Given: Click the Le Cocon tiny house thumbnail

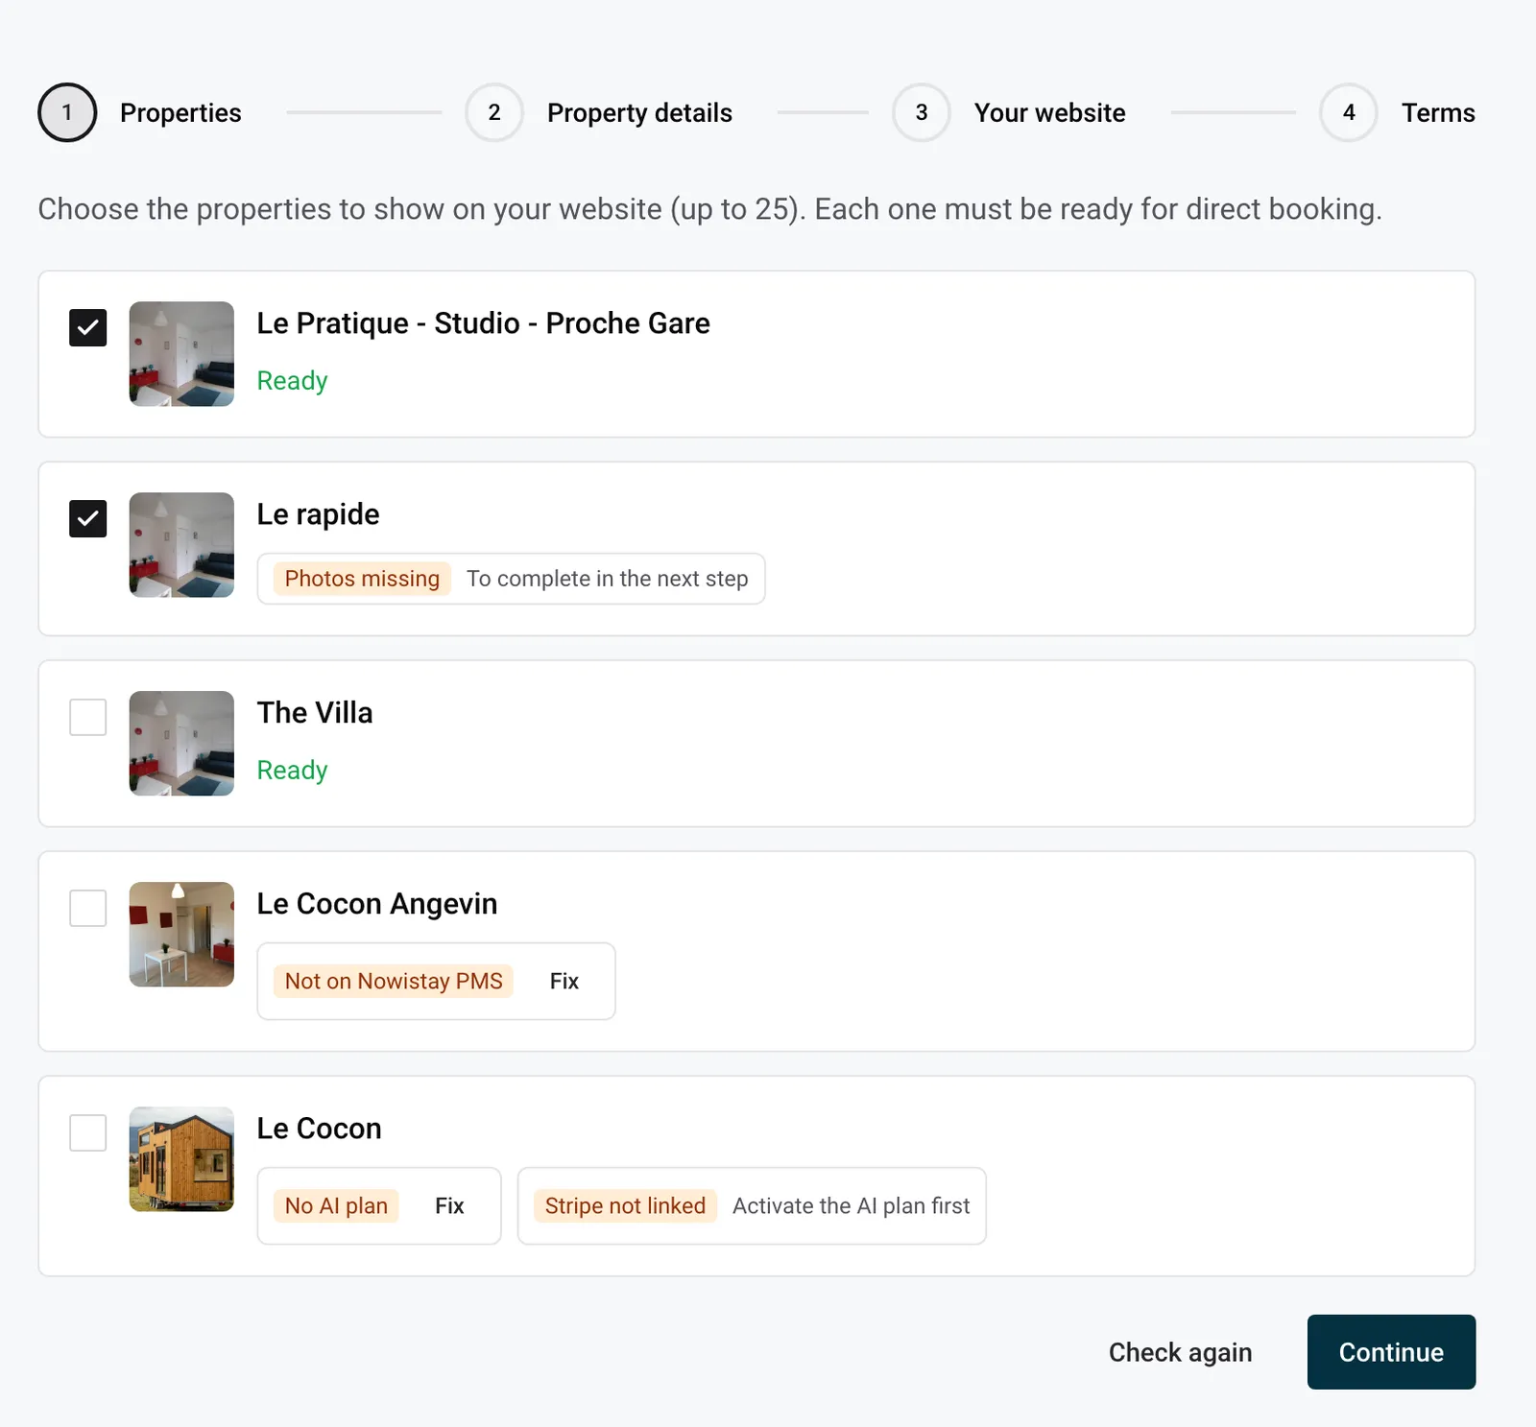Looking at the screenshot, I should [181, 1159].
